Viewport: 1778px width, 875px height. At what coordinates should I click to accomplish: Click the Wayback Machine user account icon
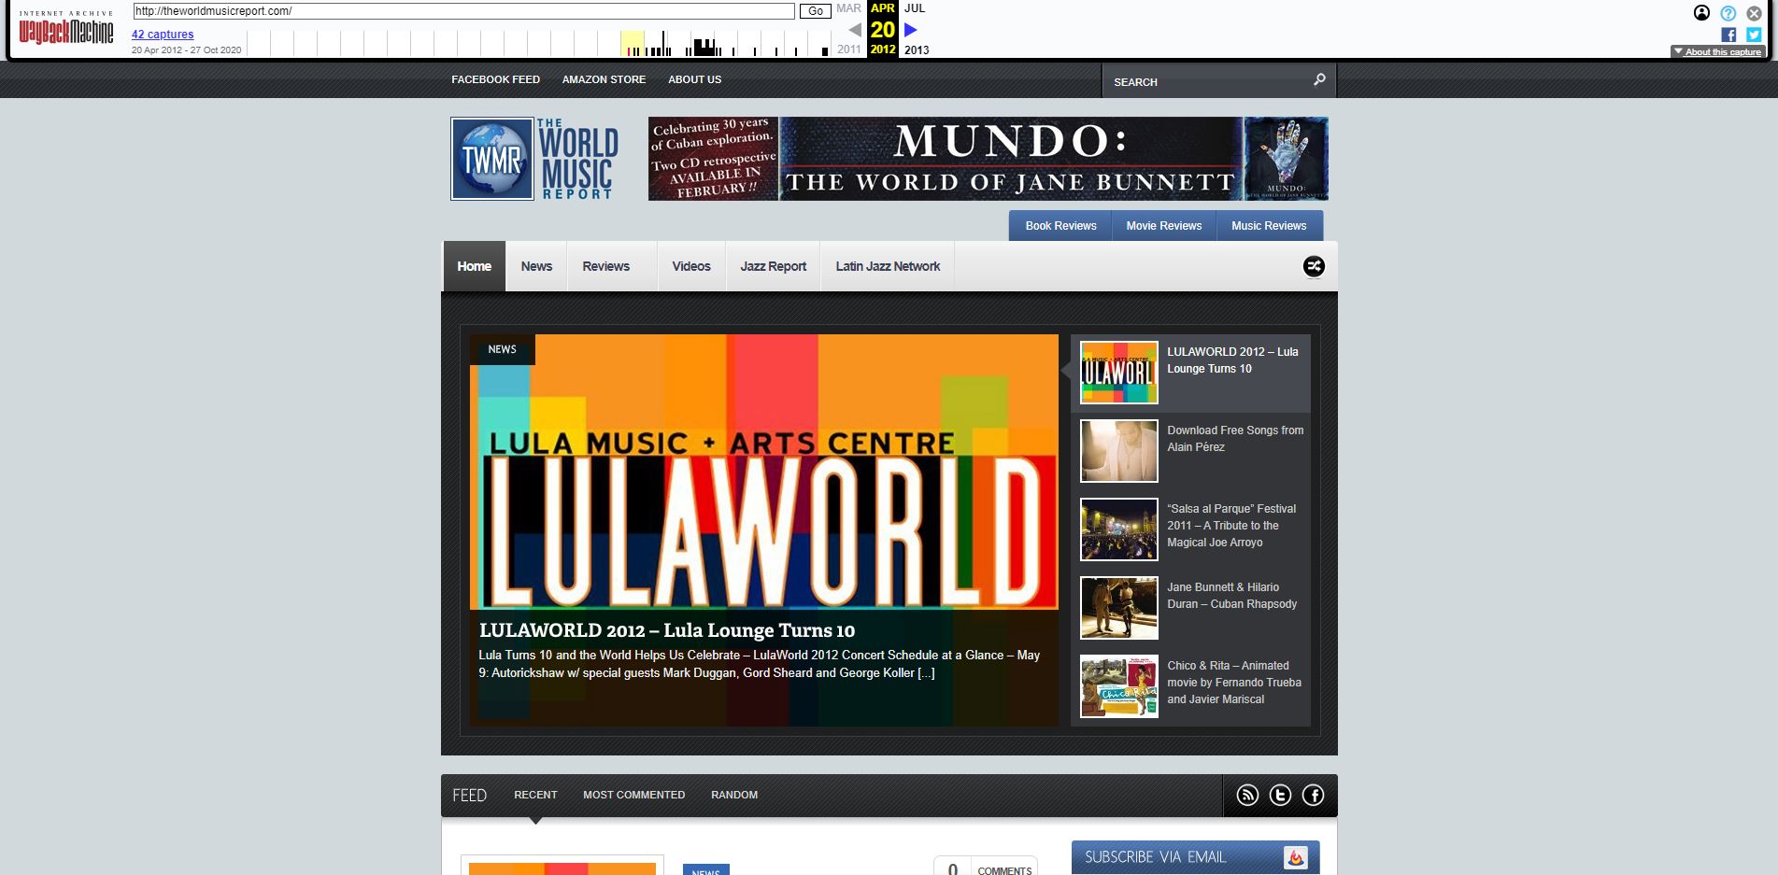click(1701, 13)
